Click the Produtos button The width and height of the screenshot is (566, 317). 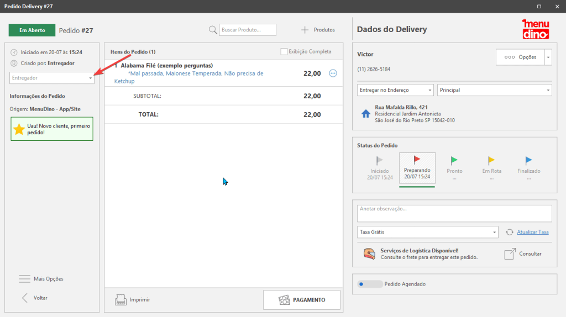(x=318, y=30)
